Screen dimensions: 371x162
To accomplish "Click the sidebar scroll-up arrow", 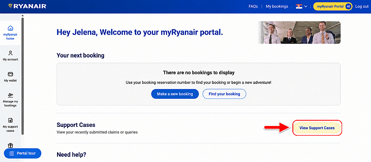I will (23, 16).
